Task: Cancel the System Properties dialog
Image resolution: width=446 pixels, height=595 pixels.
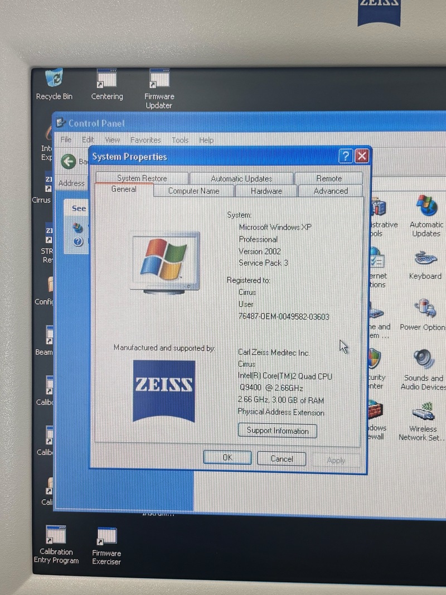Action: [282, 458]
